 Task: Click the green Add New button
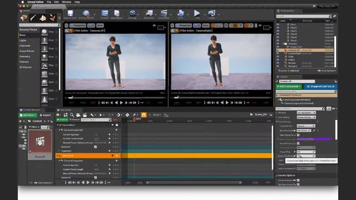[x=28, y=115]
